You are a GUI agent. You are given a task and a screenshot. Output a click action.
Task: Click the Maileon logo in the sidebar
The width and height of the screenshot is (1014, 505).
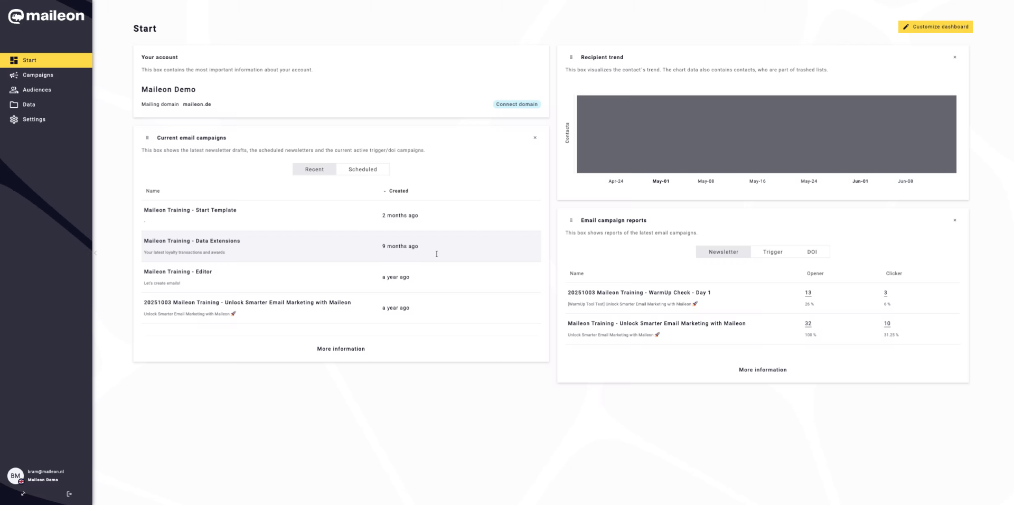(46, 16)
